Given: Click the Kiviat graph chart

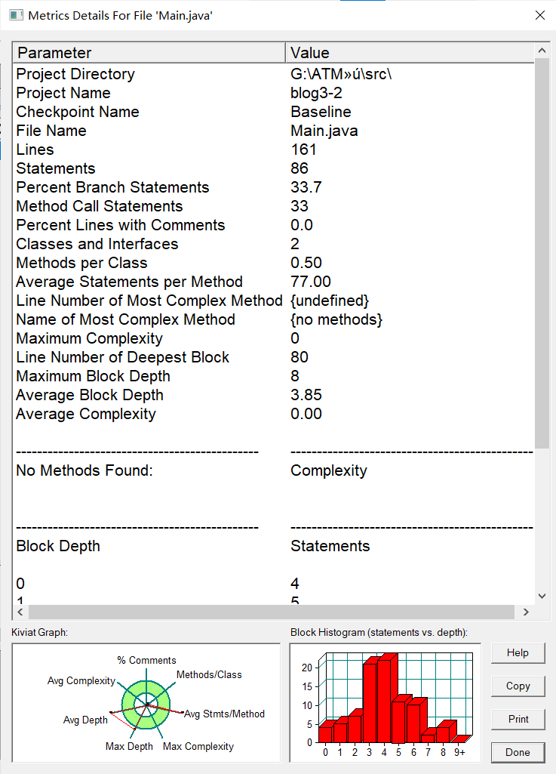Looking at the screenshot, I should point(146,703).
